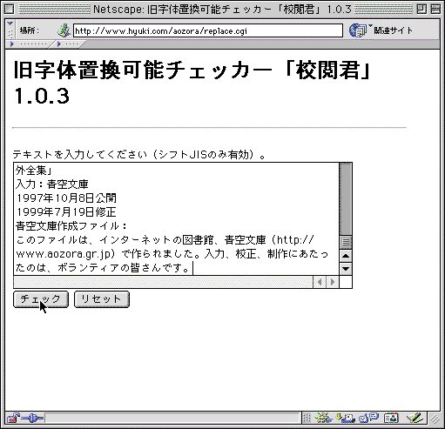
Task: Click the text area's scroll down arrow
Action: (x=346, y=269)
